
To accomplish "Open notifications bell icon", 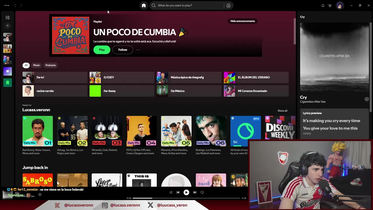I will click(323, 5).
